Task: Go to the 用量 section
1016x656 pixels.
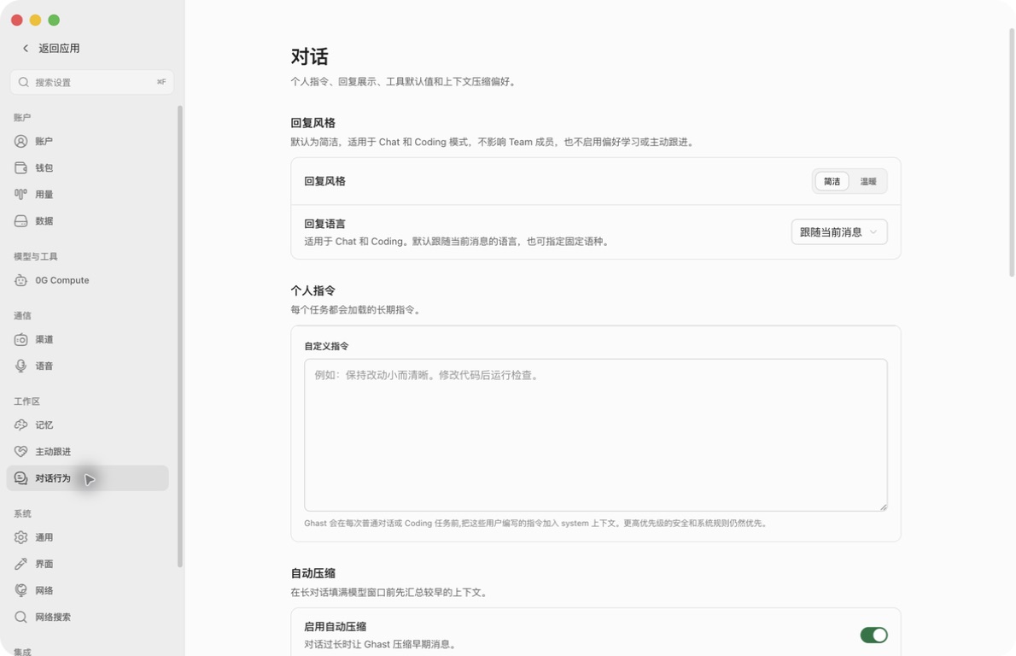Action: (87, 195)
